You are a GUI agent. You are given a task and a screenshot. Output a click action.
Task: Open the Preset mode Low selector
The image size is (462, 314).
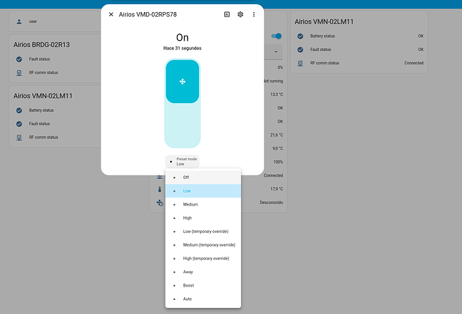[182, 161]
